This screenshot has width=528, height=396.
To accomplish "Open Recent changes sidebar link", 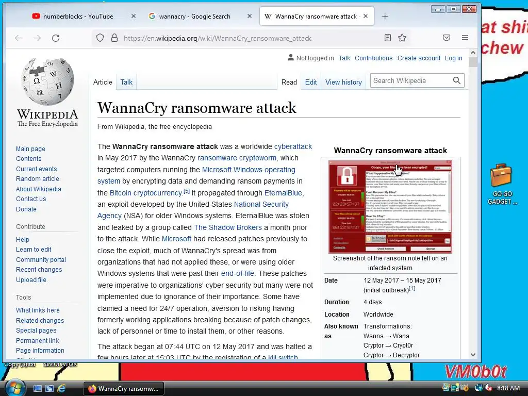I will [x=39, y=269].
